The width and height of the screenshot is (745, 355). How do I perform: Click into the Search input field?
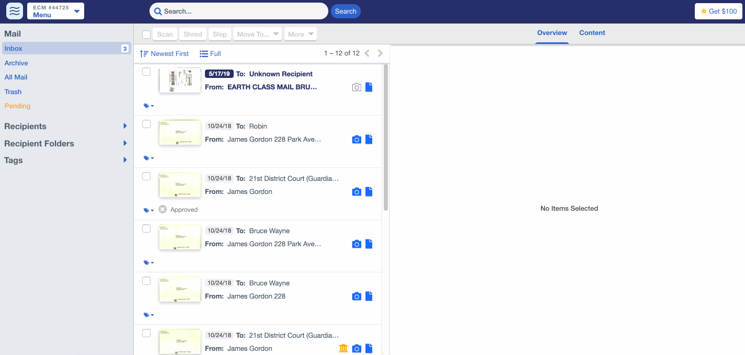click(x=239, y=11)
